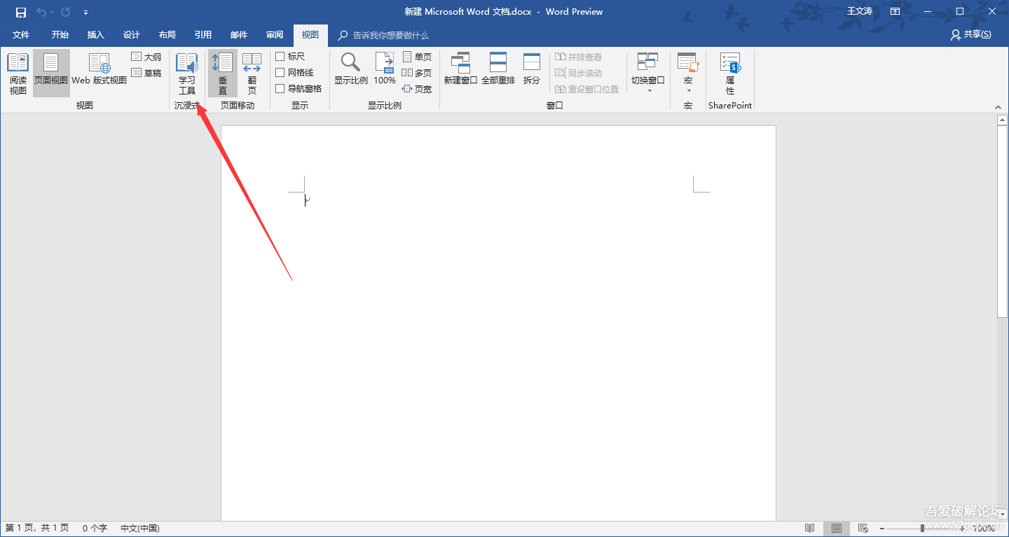Choose 单页 one page zoom
This screenshot has width=1009, height=537.
417,57
